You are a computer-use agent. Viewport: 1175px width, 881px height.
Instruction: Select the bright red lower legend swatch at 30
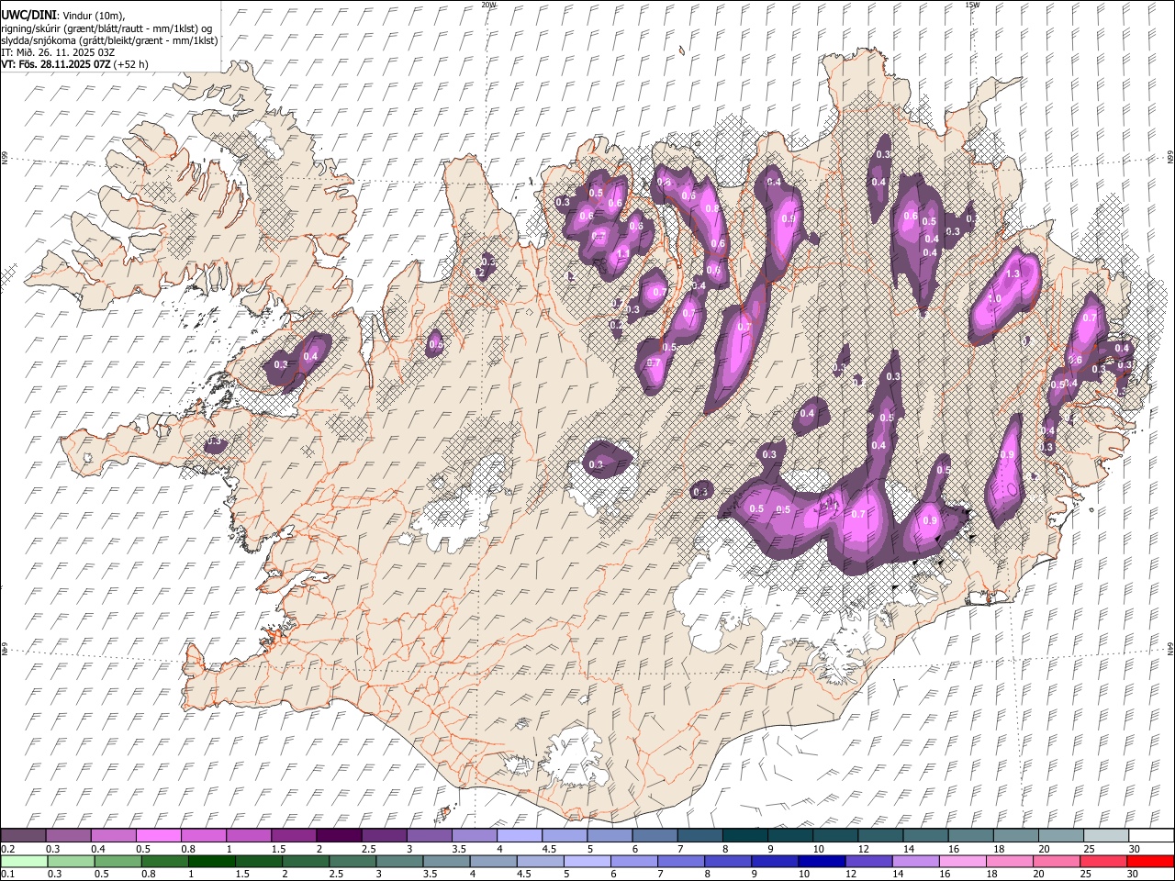pyautogui.click(x=1149, y=862)
